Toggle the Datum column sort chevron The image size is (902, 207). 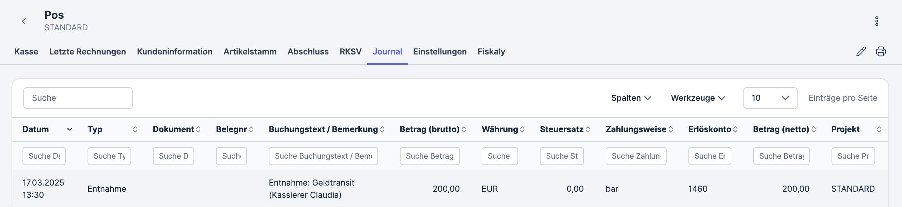coord(70,130)
